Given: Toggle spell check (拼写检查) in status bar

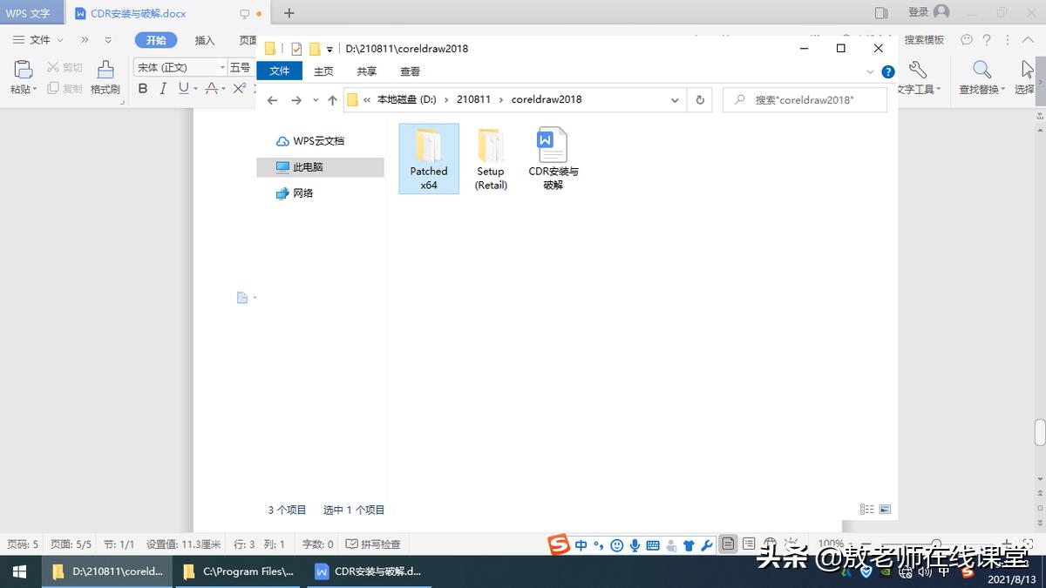Looking at the screenshot, I should [374, 544].
